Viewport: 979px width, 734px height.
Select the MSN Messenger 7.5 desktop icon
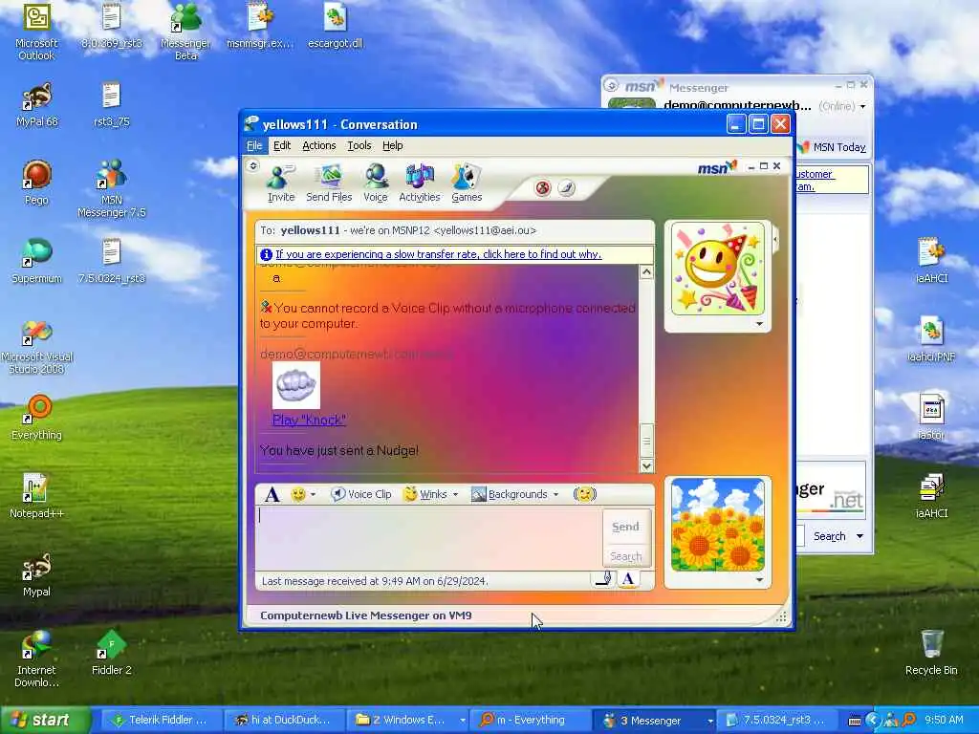click(x=112, y=188)
